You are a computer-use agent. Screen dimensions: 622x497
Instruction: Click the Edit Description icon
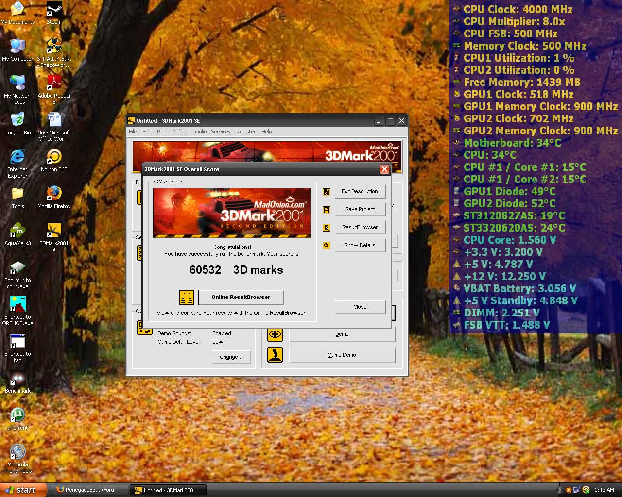[x=327, y=192]
